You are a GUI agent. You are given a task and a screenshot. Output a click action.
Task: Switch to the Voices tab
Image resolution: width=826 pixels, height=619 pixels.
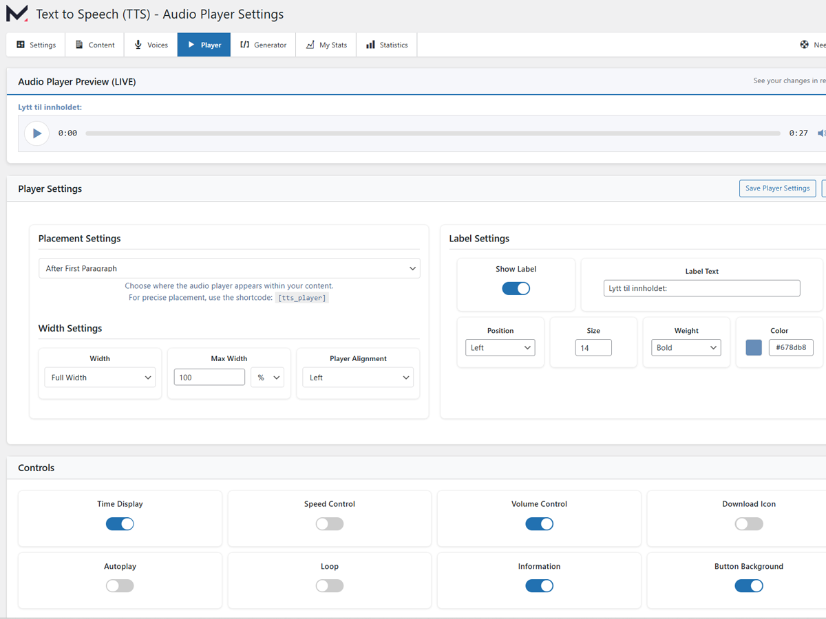151,45
